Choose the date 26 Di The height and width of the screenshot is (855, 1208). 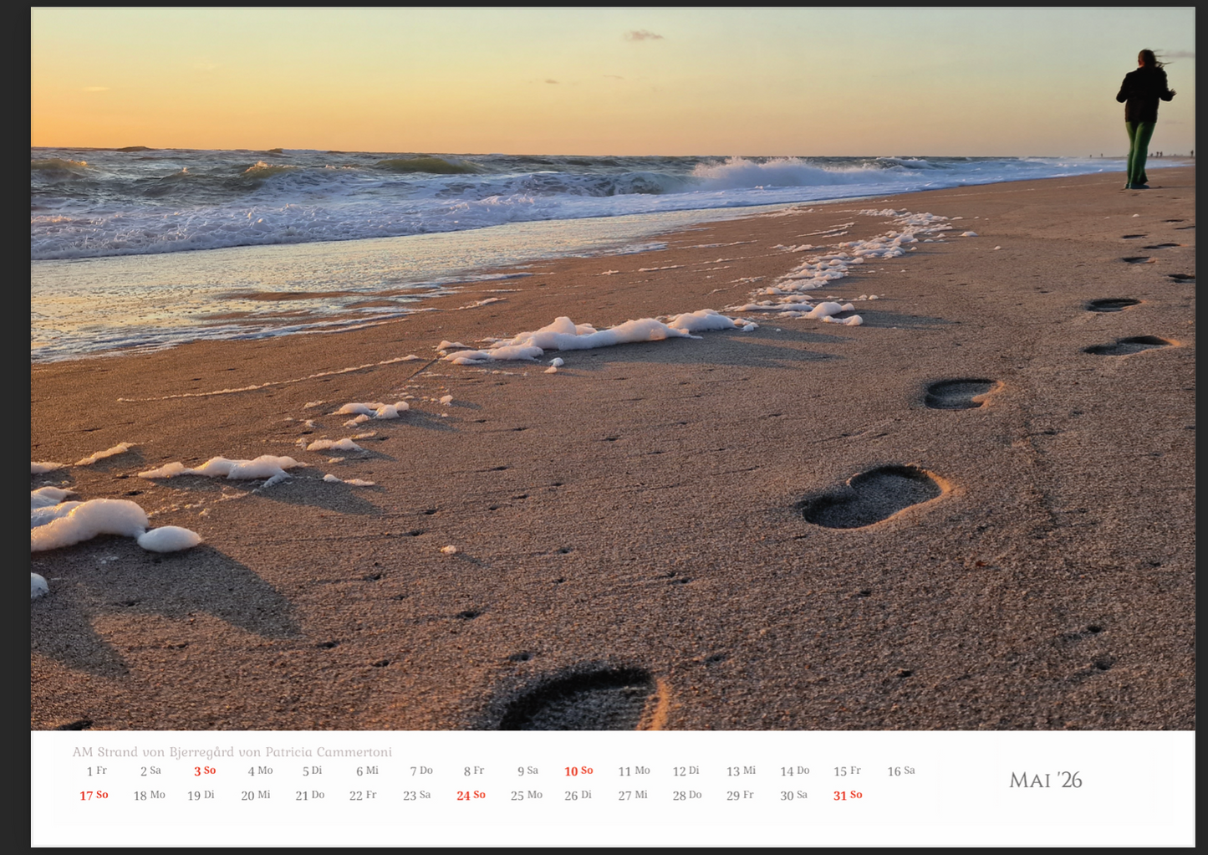coord(578,796)
